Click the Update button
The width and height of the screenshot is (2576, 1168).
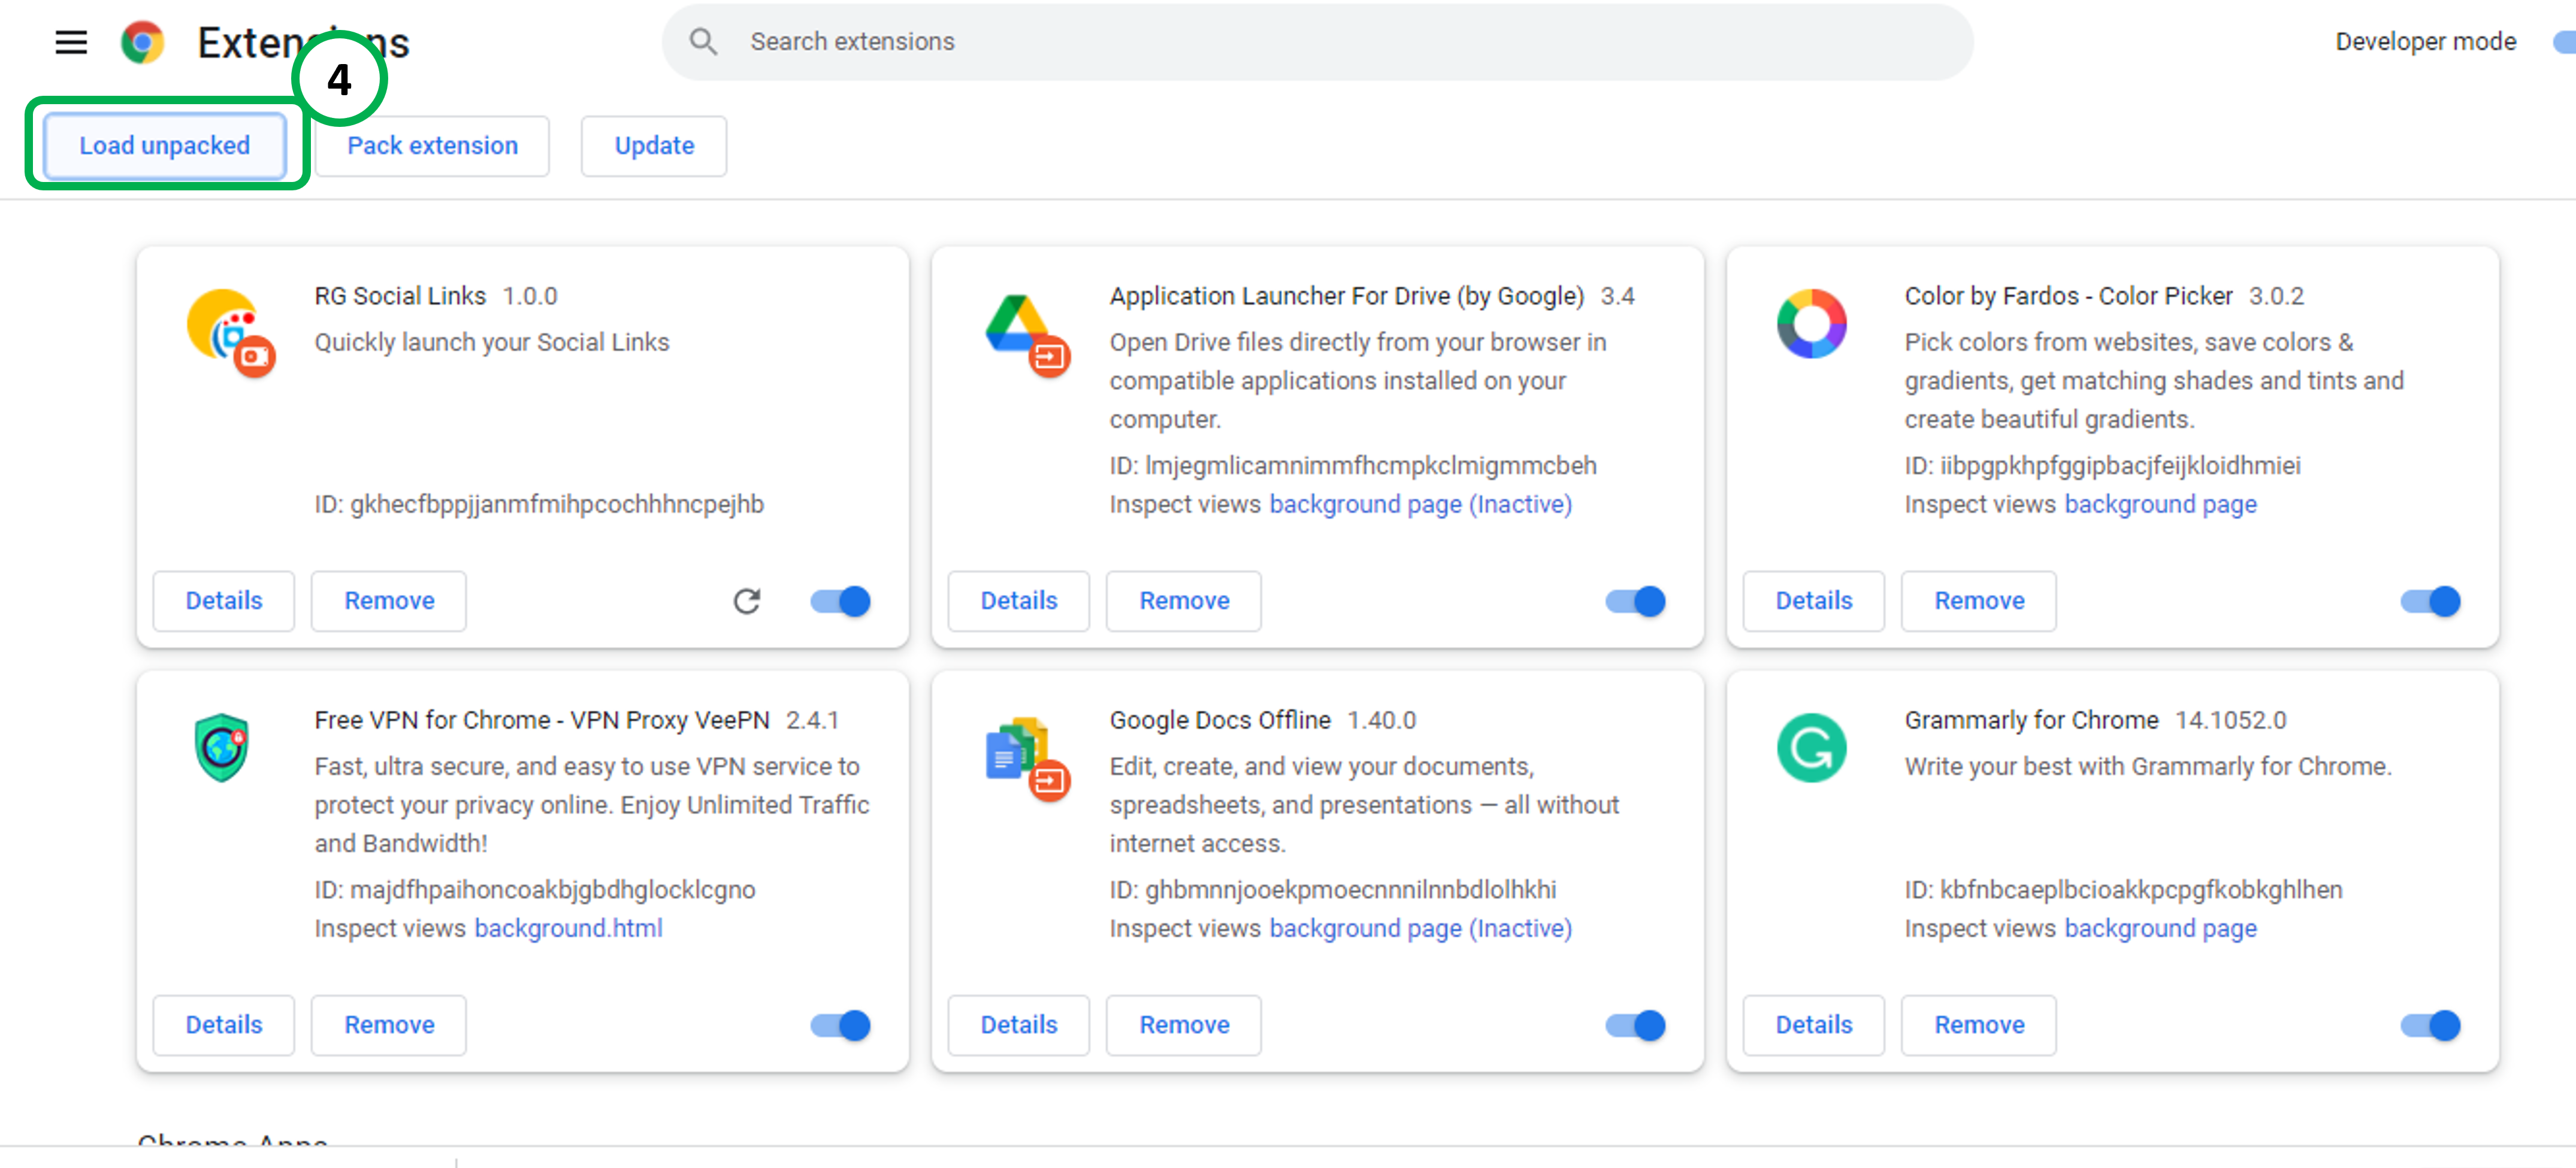tap(654, 146)
